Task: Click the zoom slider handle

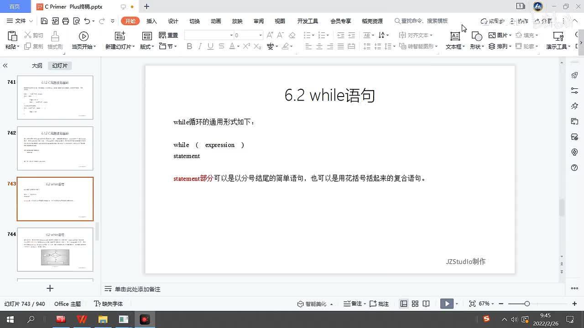Action: [527, 304]
